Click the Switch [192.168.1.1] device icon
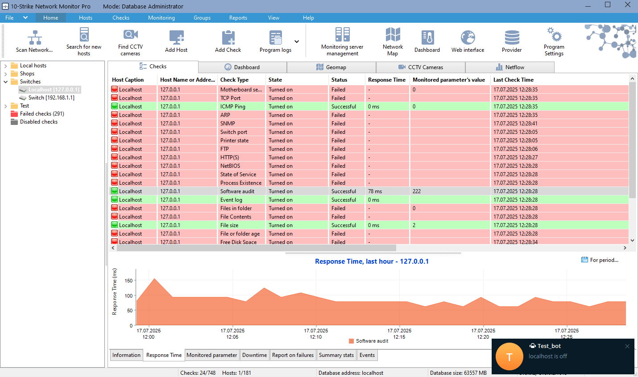This screenshot has height=377, width=638. point(23,98)
